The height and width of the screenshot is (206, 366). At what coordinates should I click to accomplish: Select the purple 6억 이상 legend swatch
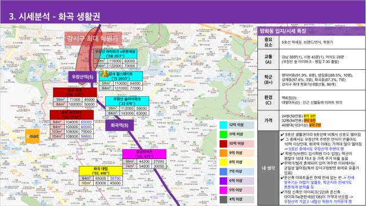pyautogui.click(x=224, y=181)
